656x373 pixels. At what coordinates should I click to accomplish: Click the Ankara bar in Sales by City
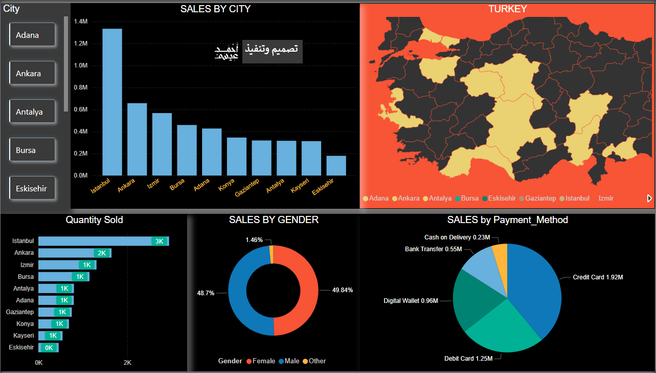[137, 139]
